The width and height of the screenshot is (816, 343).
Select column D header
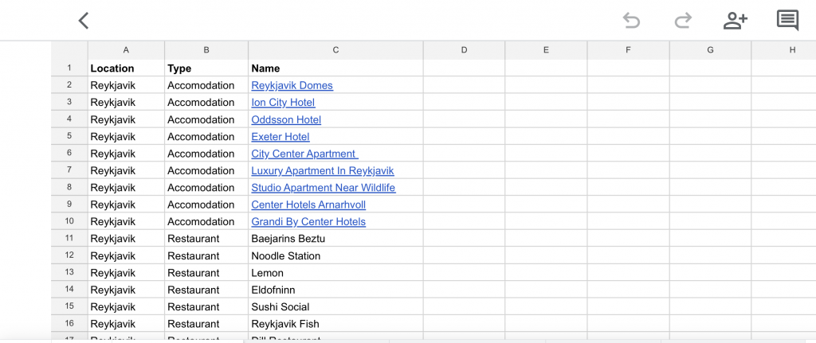point(464,50)
